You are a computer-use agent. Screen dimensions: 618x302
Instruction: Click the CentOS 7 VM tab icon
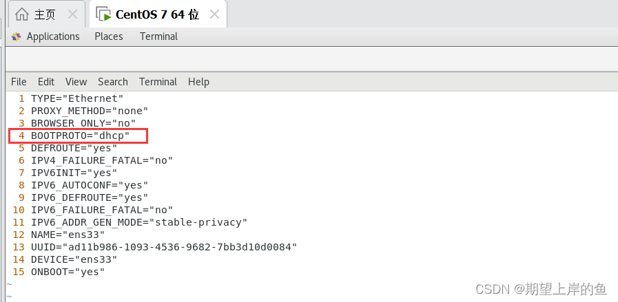pos(103,14)
